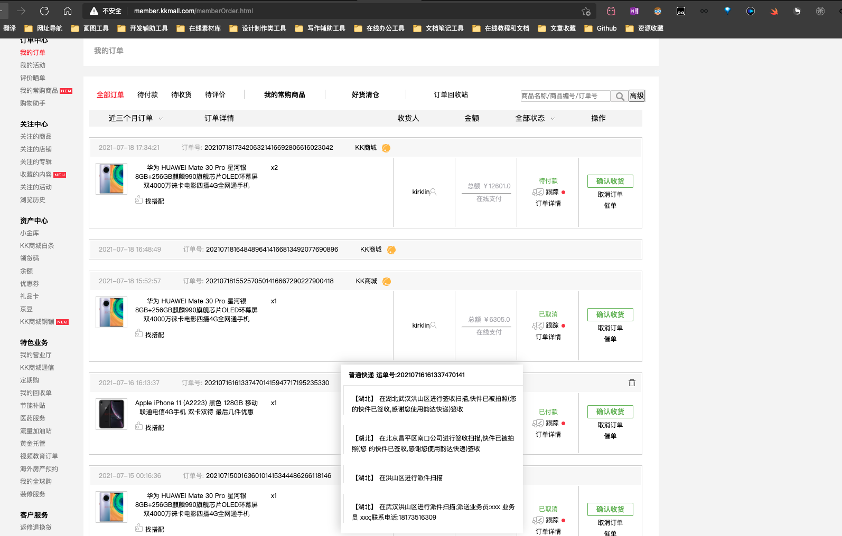Click 确认收货 on the ¥6305.0 order
The image size is (842, 536).
(610, 314)
